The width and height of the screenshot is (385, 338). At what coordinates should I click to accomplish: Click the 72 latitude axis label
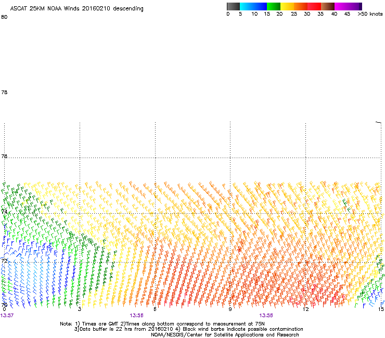tap(4, 261)
